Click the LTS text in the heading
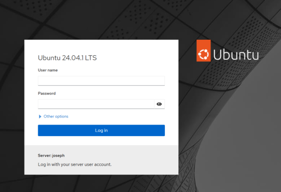The width and height of the screenshot is (281, 192). click(91, 58)
